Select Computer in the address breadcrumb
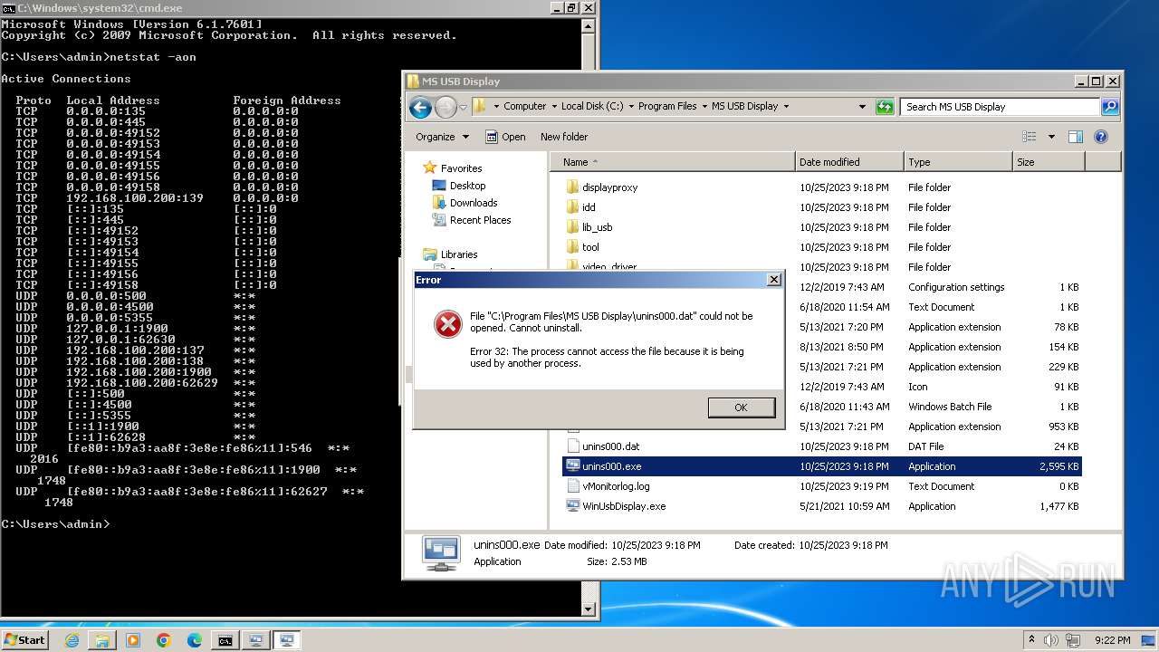 click(x=524, y=106)
